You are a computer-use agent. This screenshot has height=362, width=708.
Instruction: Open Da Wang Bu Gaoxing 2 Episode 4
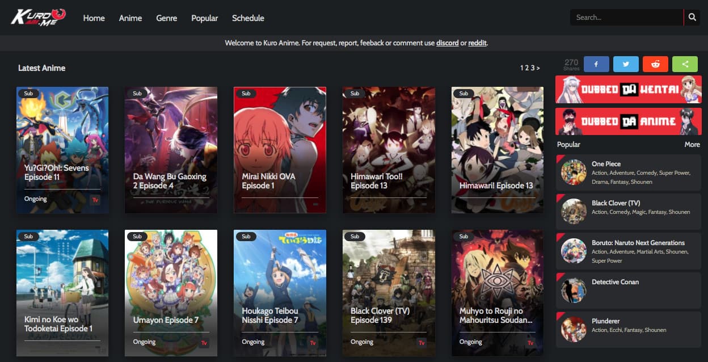(x=171, y=150)
